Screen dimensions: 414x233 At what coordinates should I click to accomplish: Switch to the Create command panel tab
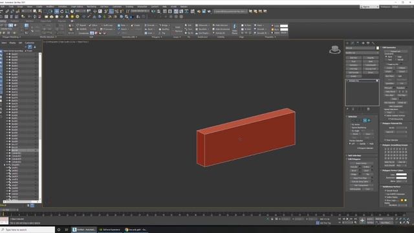(347, 43)
